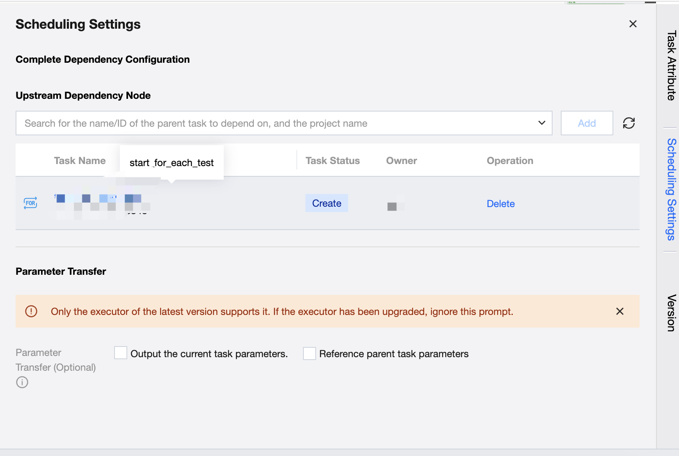Open the Task Attribute side tab

coord(671,66)
